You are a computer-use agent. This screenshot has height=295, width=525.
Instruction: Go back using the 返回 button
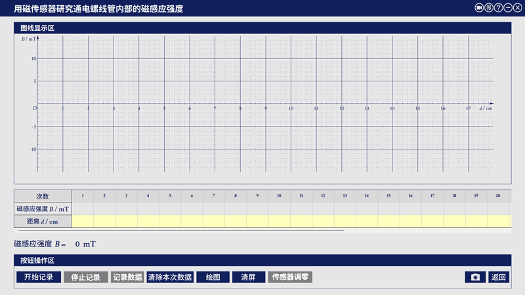click(x=499, y=277)
